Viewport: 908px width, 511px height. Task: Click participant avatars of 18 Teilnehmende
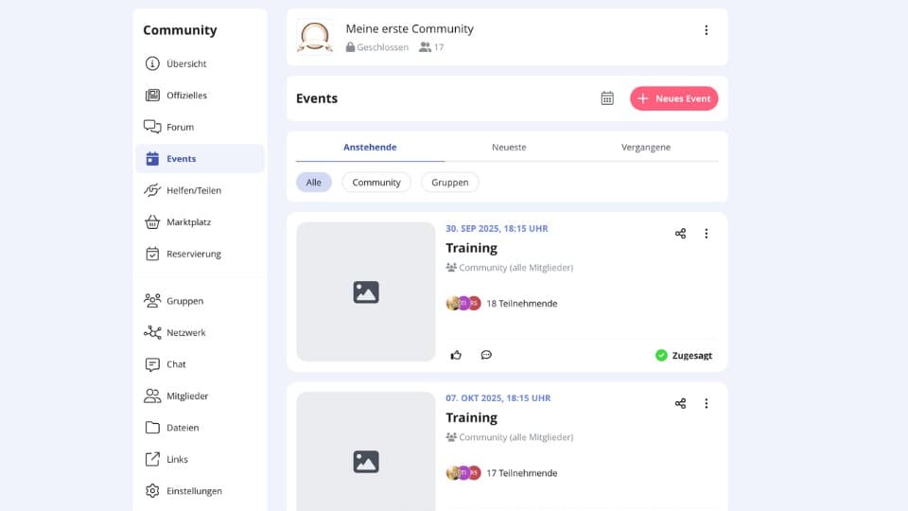click(463, 303)
